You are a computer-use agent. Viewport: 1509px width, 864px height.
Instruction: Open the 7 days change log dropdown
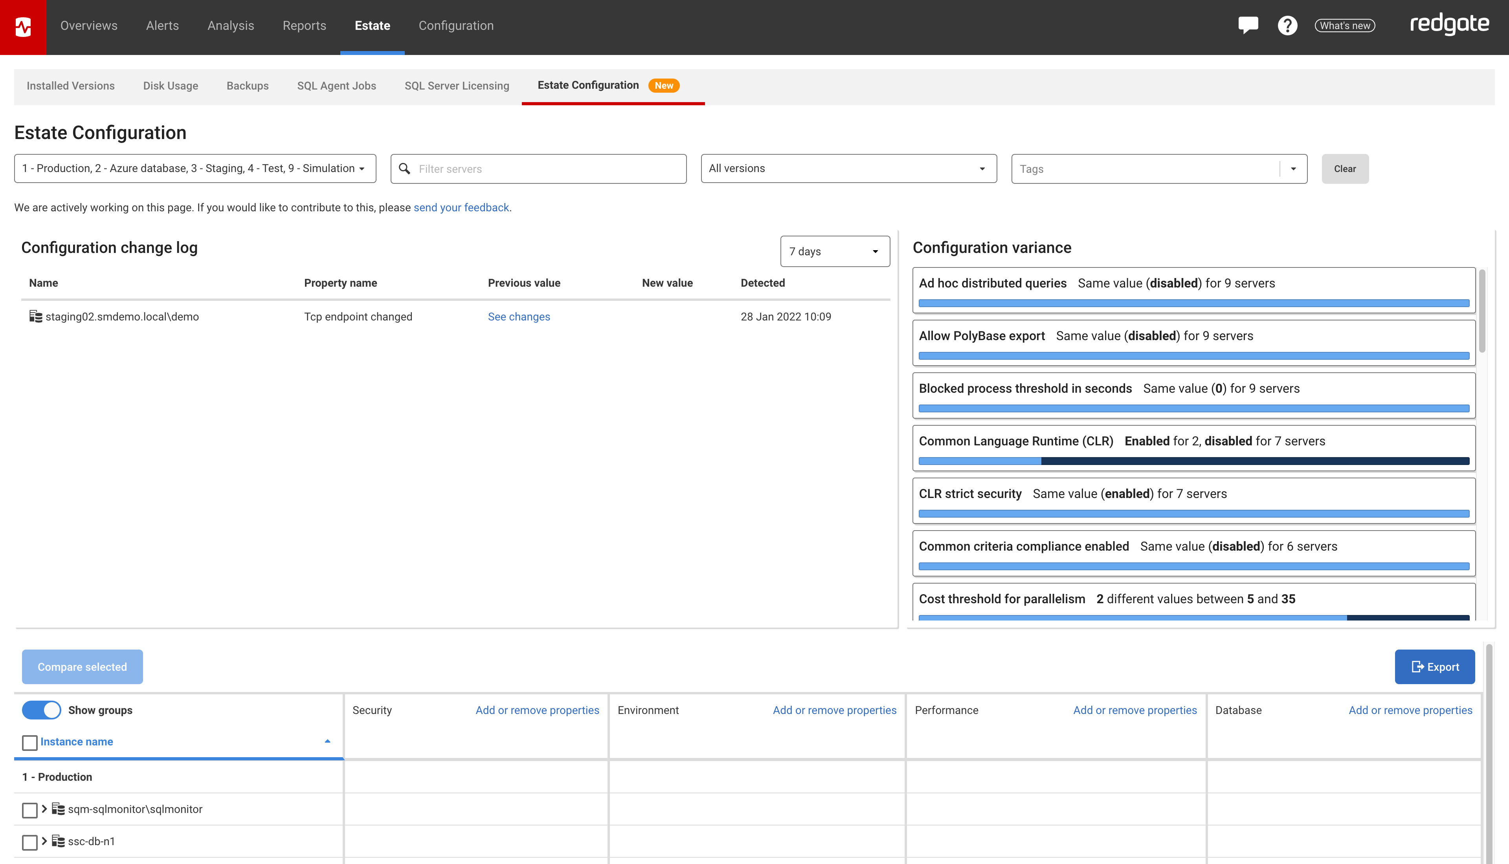[x=834, y=252]
